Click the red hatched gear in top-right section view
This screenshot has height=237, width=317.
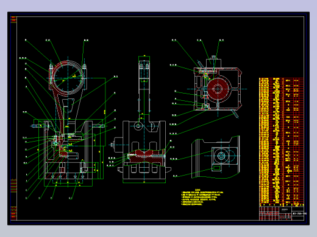(218, 89)
